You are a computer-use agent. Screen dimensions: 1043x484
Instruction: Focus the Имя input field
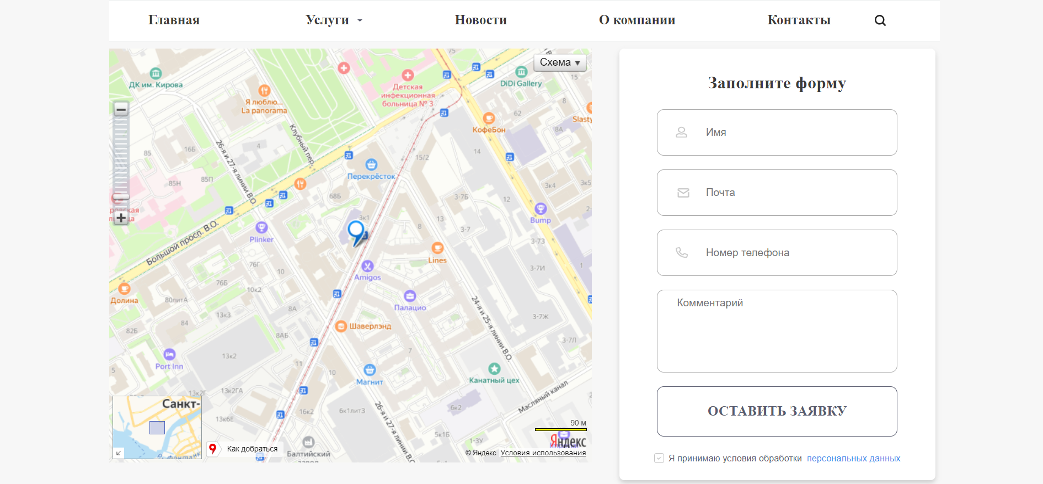[x=777, y=132]
